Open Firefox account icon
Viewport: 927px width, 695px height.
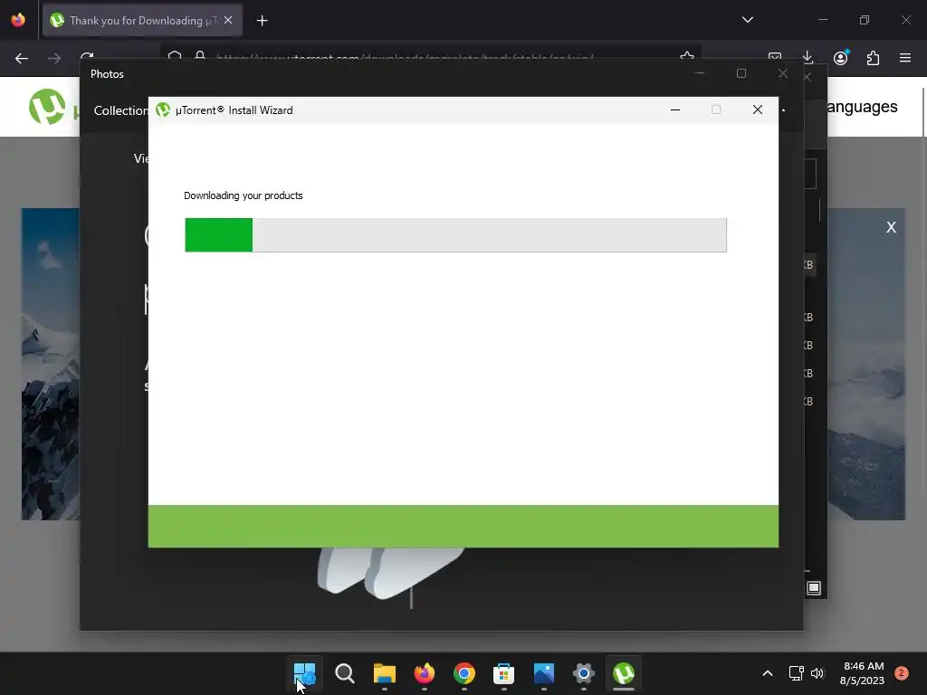841,58
